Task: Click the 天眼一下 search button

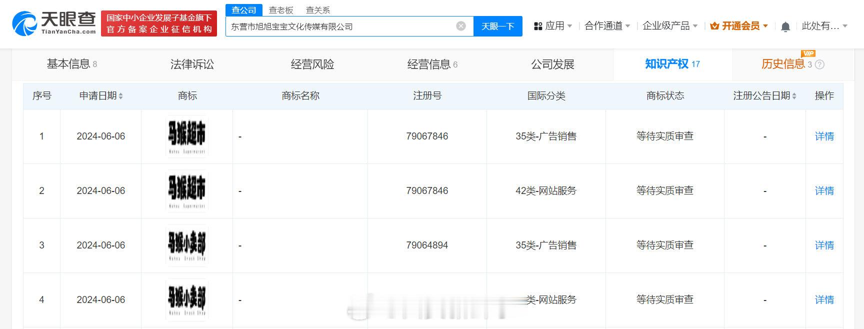Action: 498,26
